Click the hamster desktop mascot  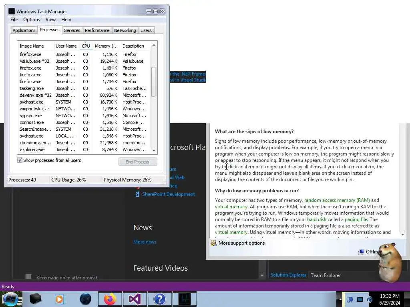[x=390, y=262]
